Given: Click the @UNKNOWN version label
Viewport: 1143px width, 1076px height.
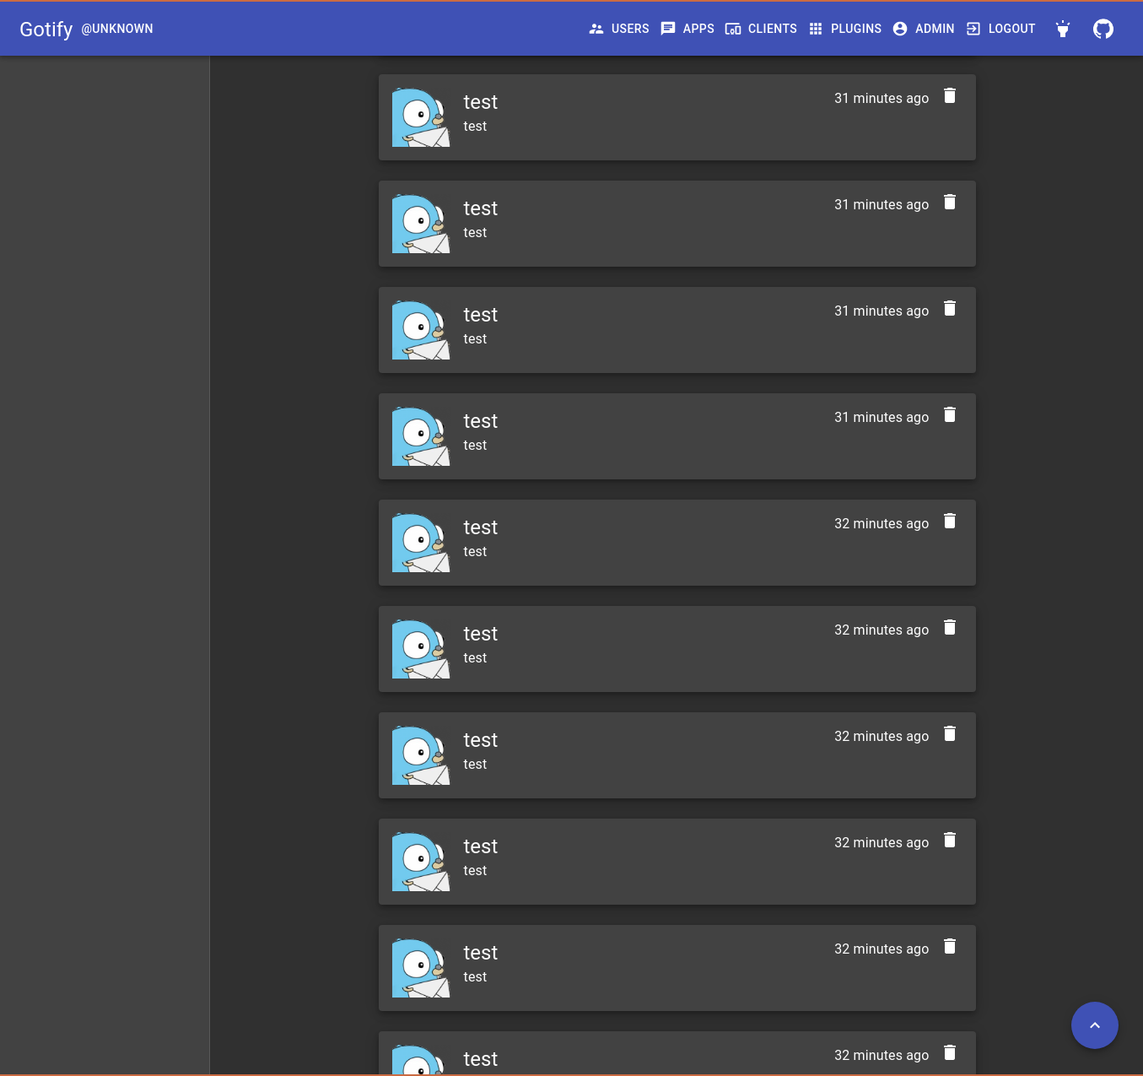Looking at the screenshot, I should pos(117,29).
